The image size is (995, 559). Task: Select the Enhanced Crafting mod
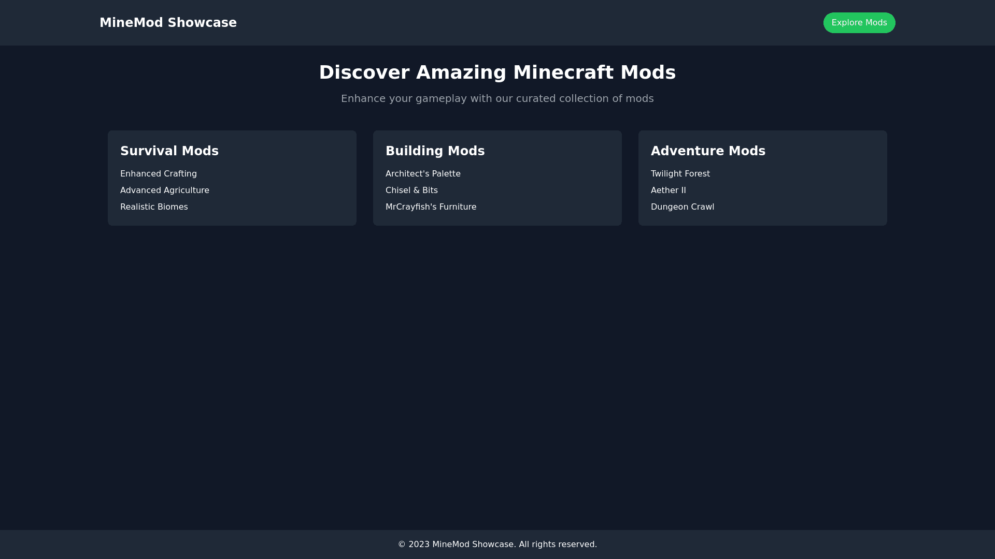tap(159, 174)
